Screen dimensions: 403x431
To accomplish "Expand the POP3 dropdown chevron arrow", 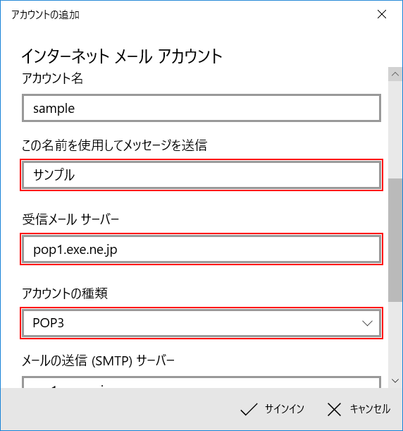I will click(367, 323).
